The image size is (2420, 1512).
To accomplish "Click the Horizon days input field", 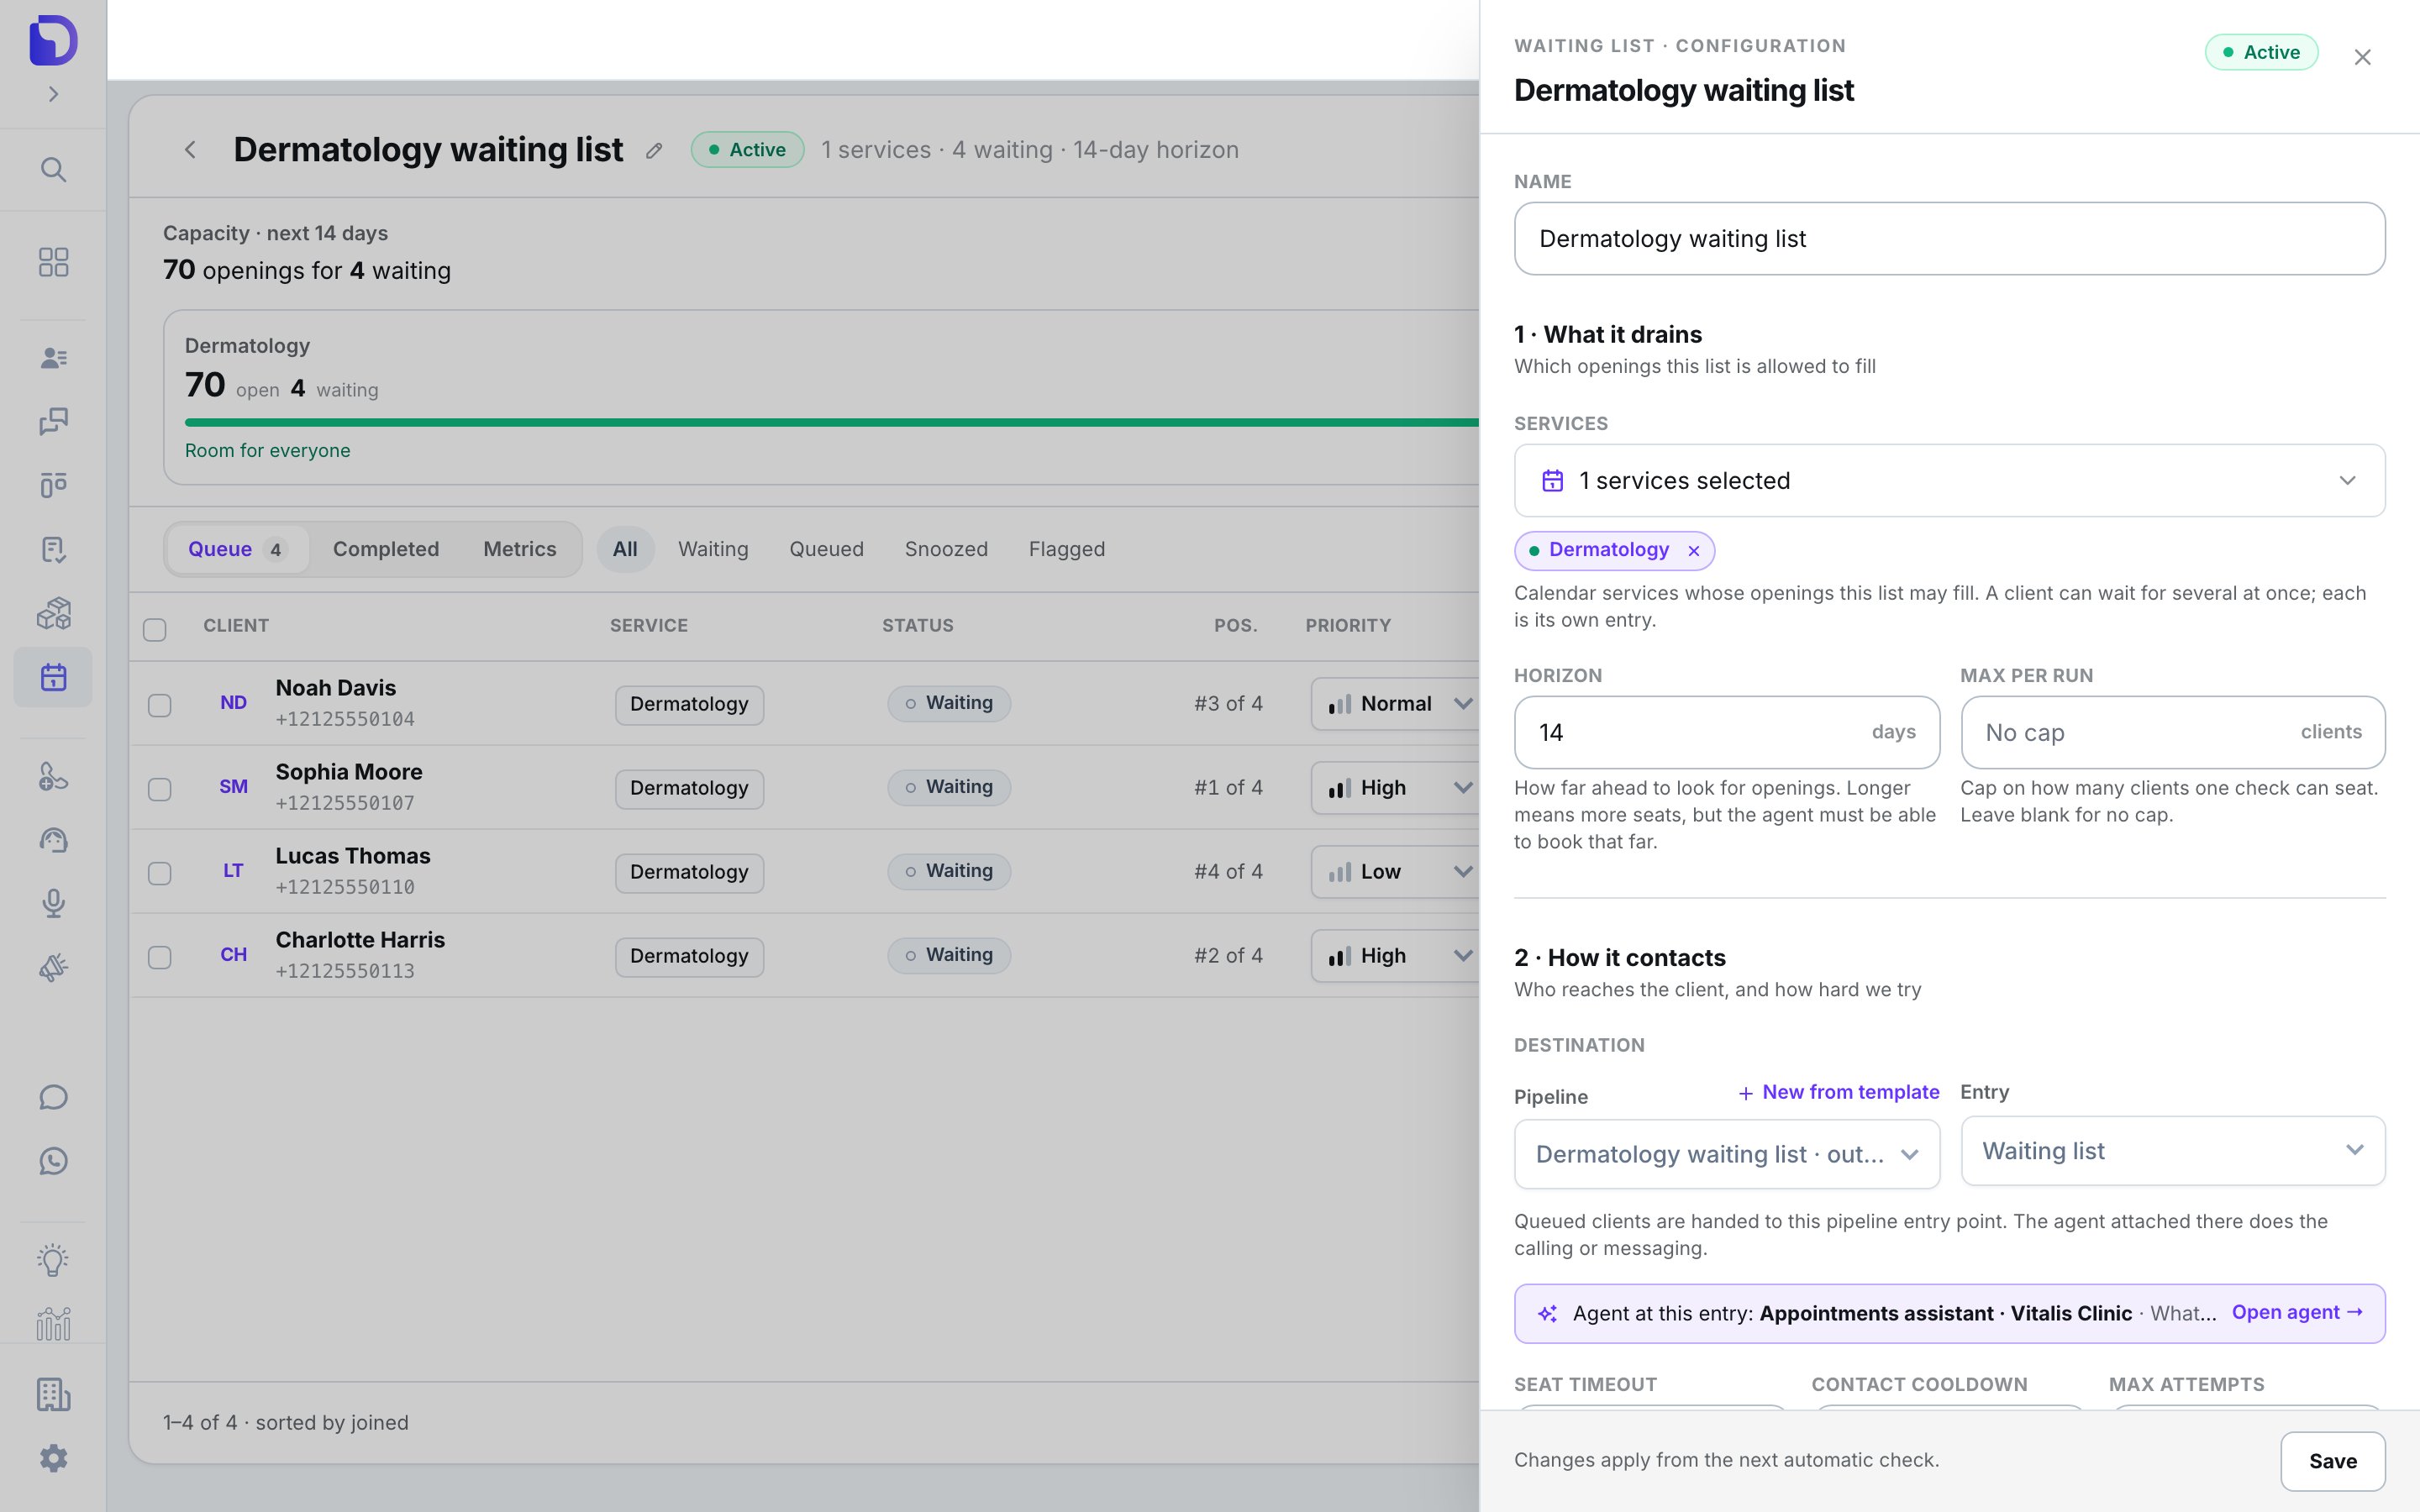I will (1727, 732).
